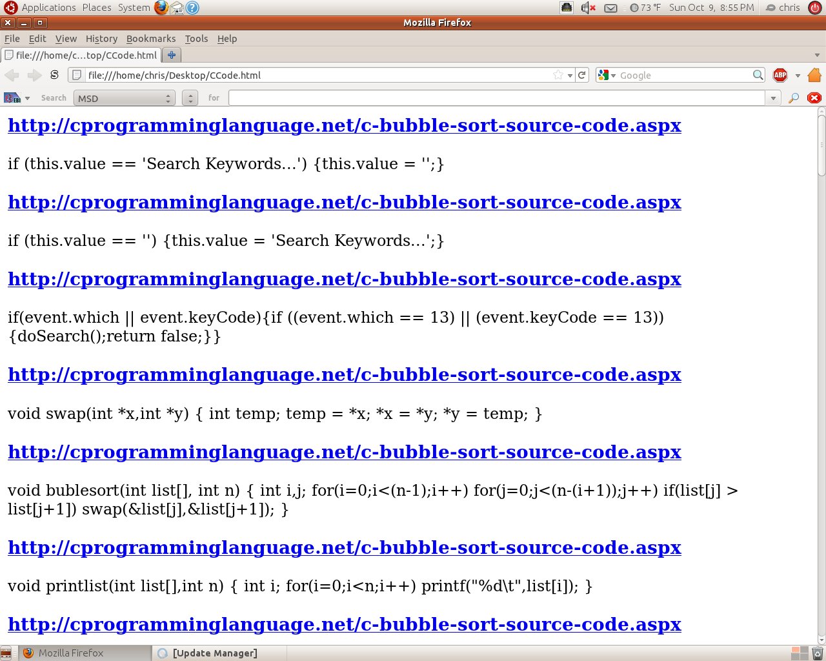Open the clock showing Sun Oct 9, 8:55 PM
The height and width of the screenshot is (661, 826).
click(712, 8)
